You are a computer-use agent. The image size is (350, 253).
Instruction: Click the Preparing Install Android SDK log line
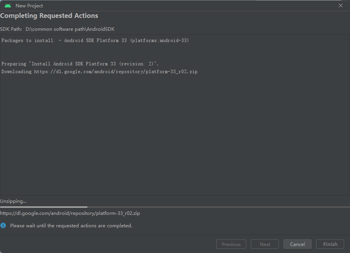coord(80,64)
